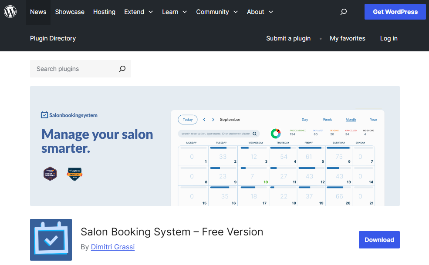Click the plugin search magnifier icon
Image resolution: width=429 pixels, height=265 pixels.
point(122,69)
